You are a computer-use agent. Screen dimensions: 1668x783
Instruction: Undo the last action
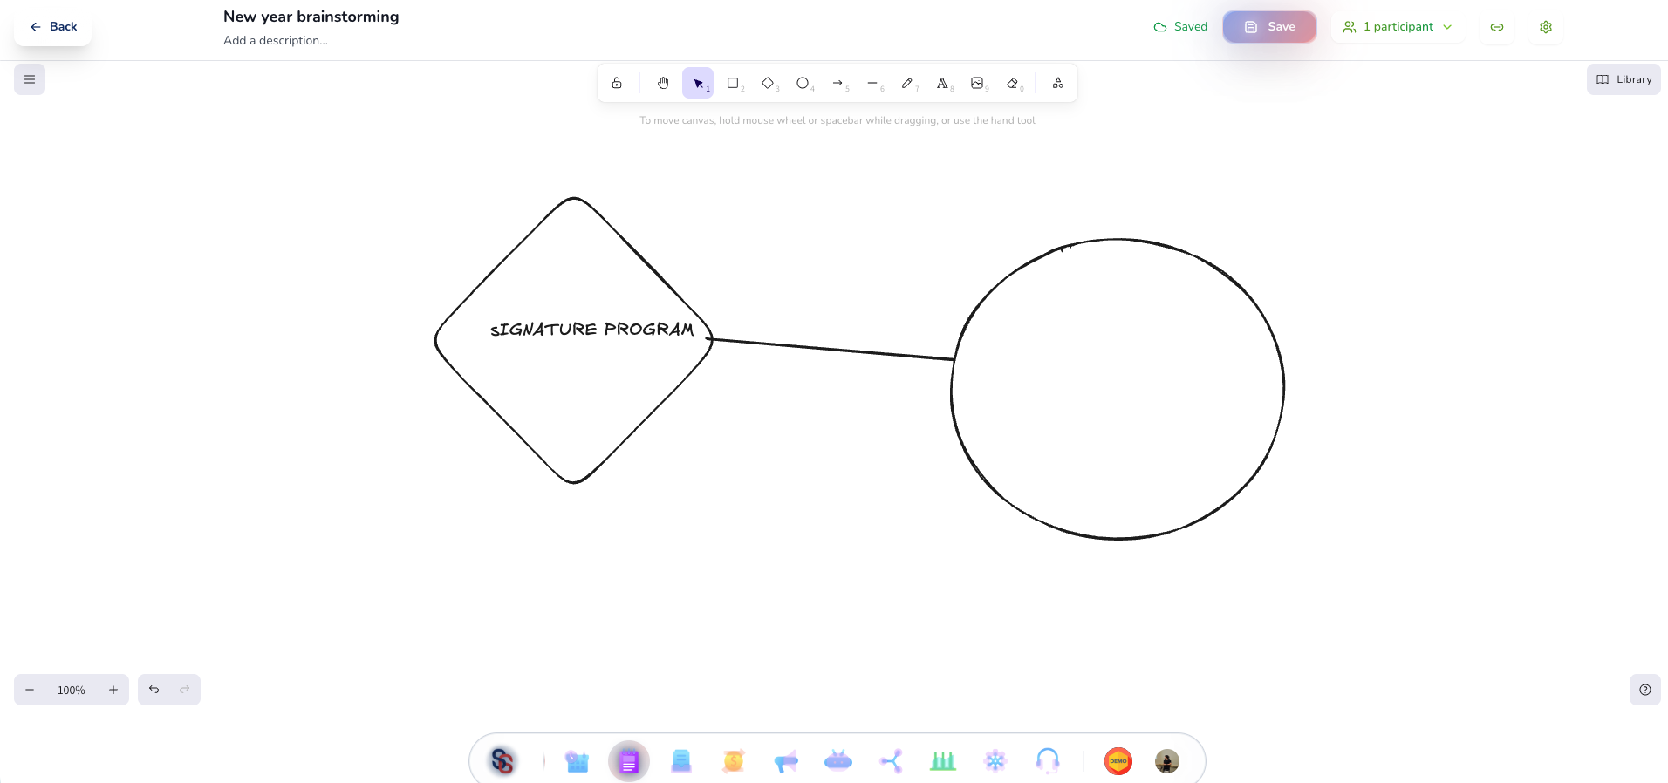154,690
